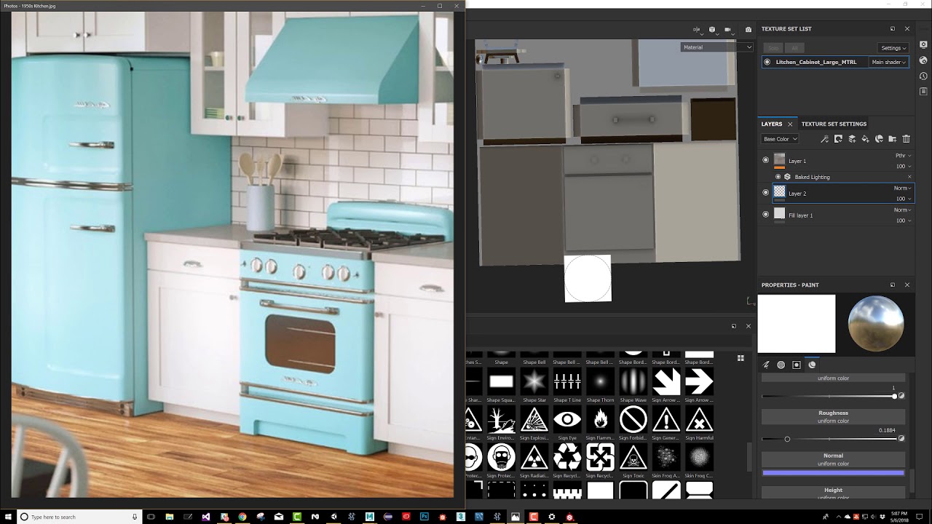Select the Shape Wave alpha
The image size is (932, 524).
pyautogui.click(x=633, y=381)
